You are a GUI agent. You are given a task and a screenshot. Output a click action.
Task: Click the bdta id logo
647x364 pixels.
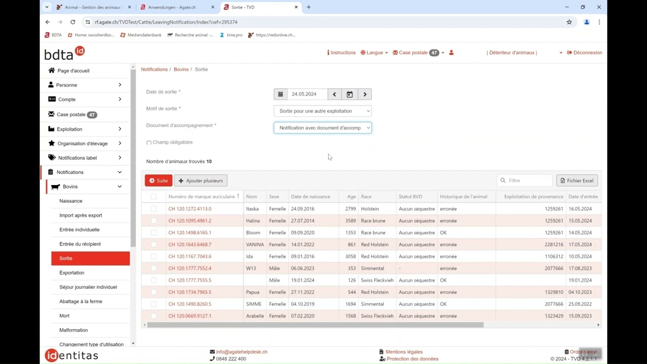pyautogui.click(x=64, y=53)
